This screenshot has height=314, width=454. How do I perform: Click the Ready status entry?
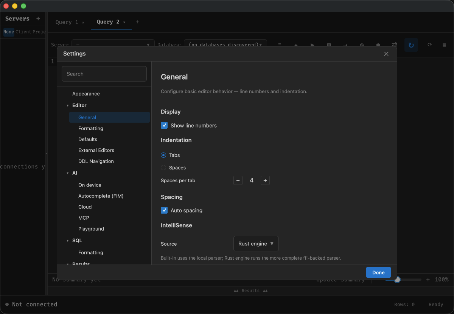(x=436, y=305)
